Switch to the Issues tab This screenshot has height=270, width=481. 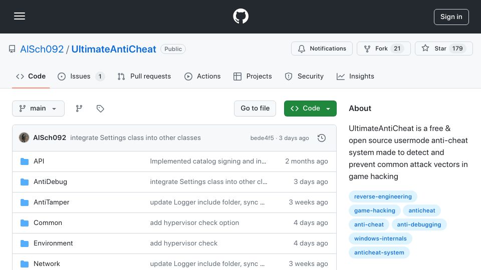click(x=81, y=76)
